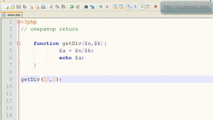Screen dimensions: 213x120
Task: Collapse the <?php block fold marker
Action: (x=19, y=22)
